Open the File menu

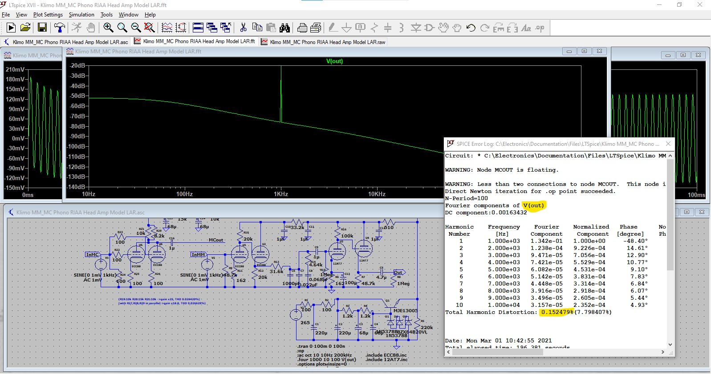coord(6,15)
